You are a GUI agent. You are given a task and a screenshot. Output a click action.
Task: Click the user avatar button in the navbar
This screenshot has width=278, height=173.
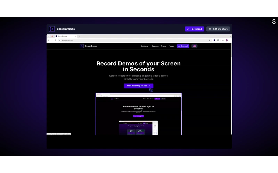(195, 46)
